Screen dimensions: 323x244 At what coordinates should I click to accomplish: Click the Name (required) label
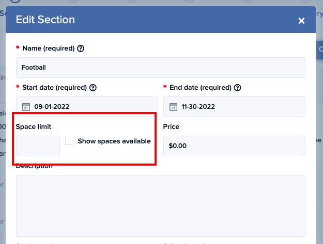click(49, 48)
